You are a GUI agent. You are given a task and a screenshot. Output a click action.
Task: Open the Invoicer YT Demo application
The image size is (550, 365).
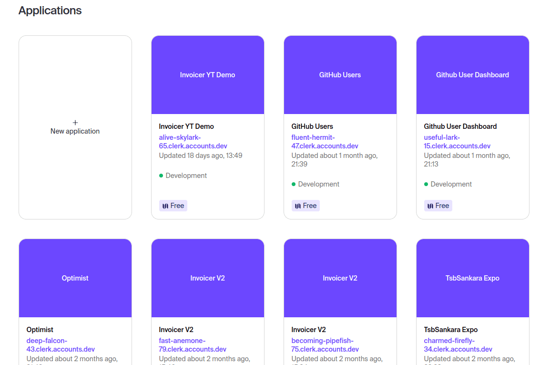(x=207, y=74)
